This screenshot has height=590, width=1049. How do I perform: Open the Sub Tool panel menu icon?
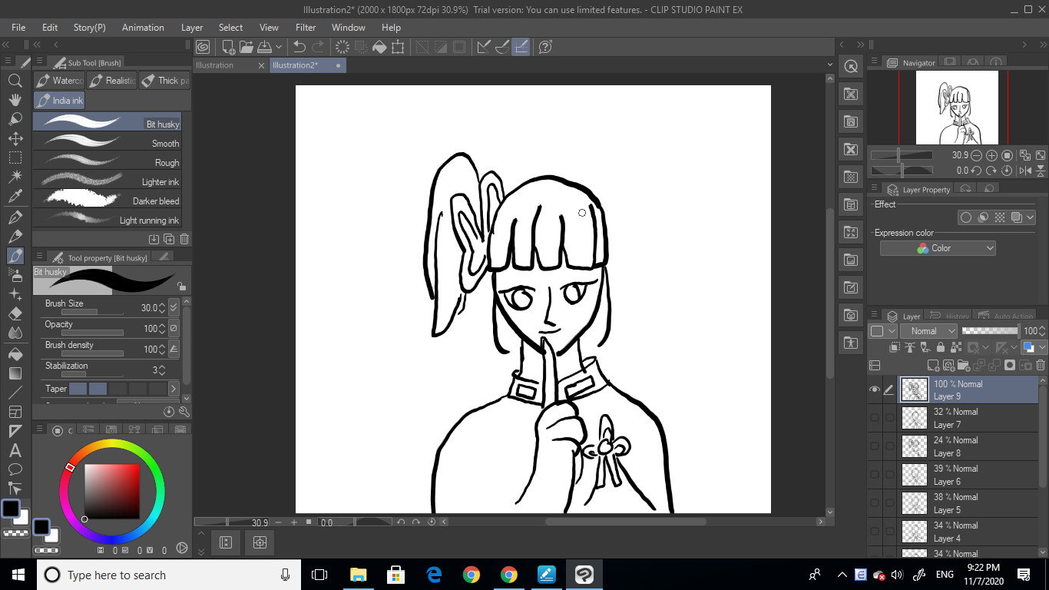point(39,62)
